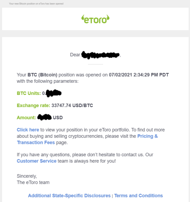The height and width of the screenshot is (202, 190).
Task: Click the 'Sincerely,' closing text
Action: [x=27, y=176]
